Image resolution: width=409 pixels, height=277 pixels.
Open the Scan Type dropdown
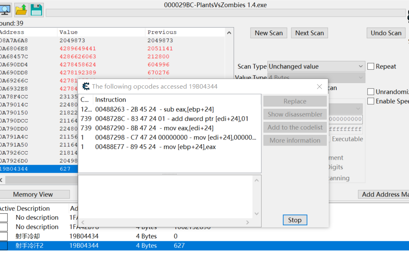(x=316, y=67)
